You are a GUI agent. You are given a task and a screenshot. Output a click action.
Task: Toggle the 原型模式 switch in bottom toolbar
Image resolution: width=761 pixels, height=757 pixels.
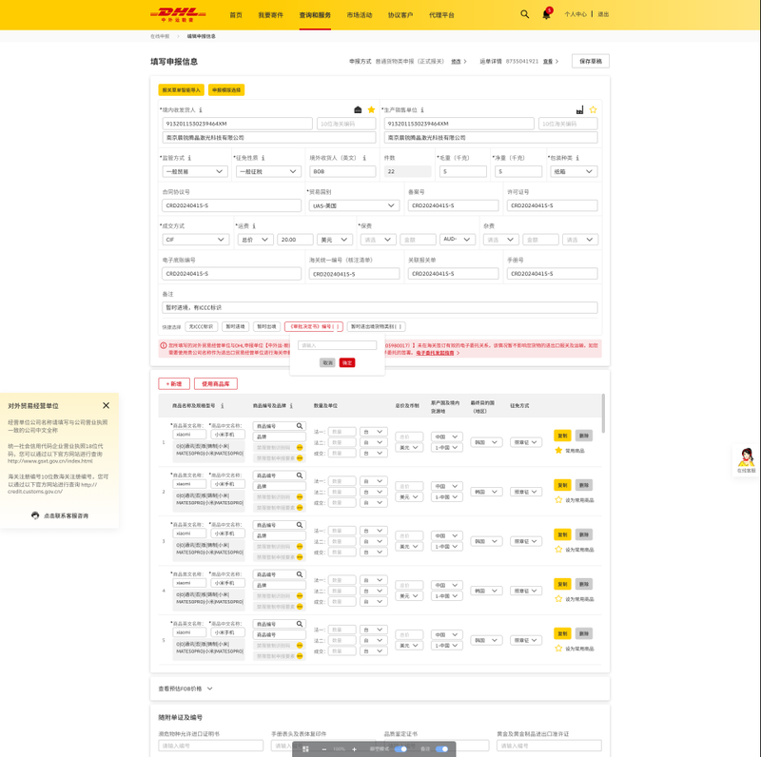[400, 749]
